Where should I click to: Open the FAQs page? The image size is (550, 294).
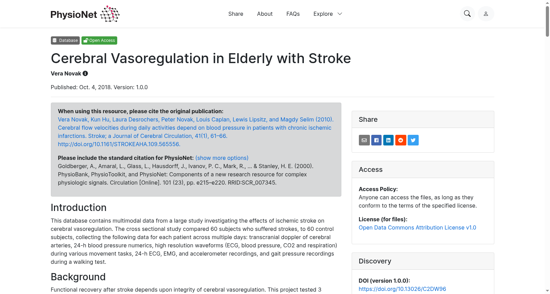point(293,14)
